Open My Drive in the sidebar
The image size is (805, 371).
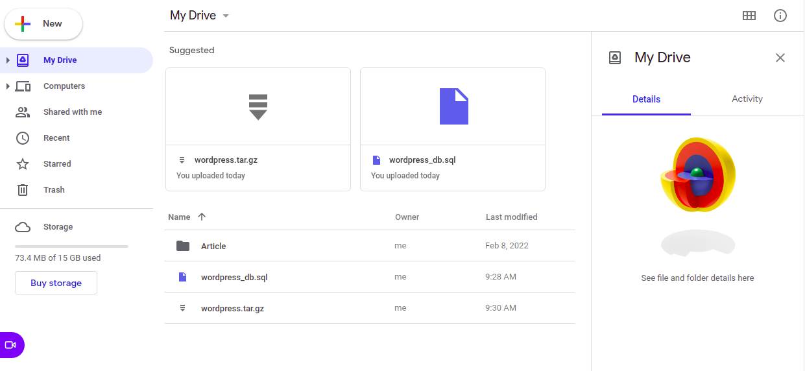(x=77, y=60)
